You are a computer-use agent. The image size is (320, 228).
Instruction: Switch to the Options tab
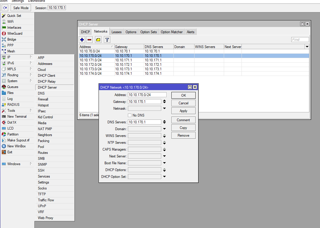(x=131, y=32)
